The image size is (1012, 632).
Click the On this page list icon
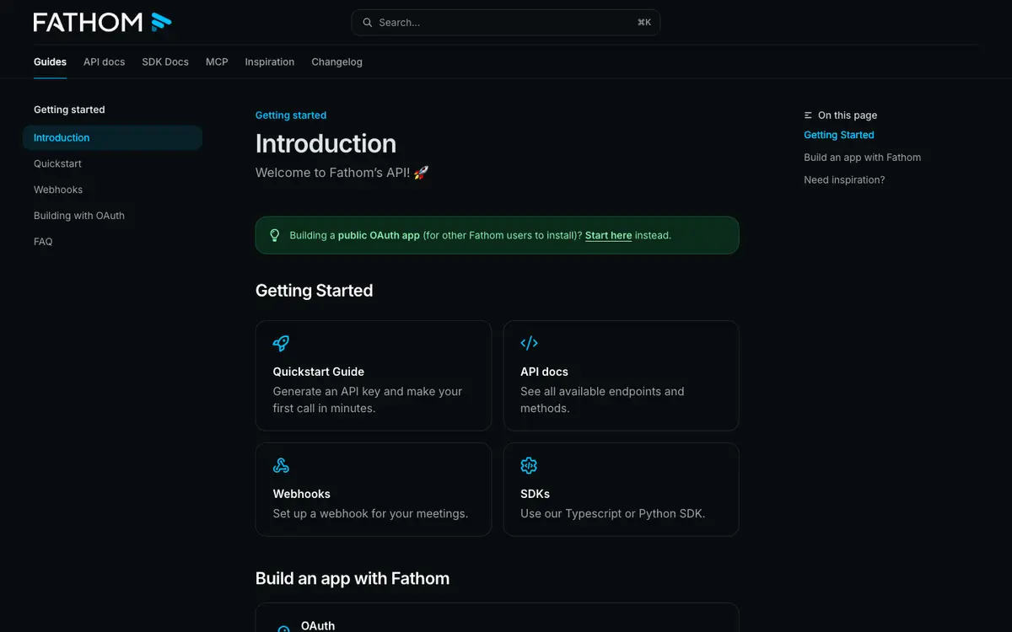[809, 115]
